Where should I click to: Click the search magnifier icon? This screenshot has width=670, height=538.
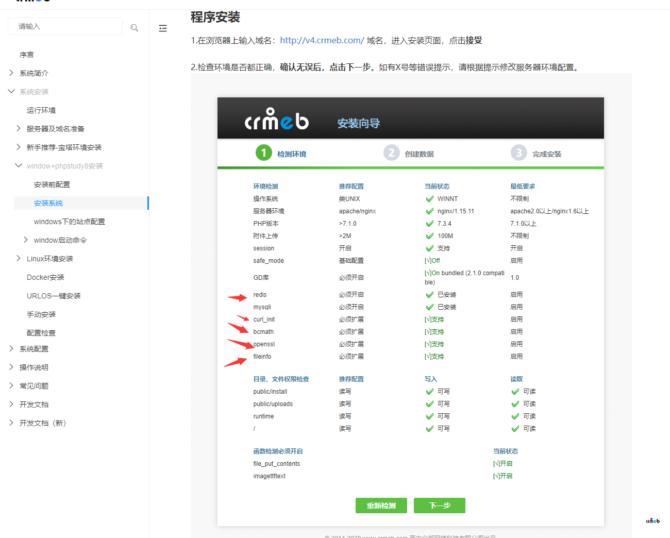[x=135, y=28]
